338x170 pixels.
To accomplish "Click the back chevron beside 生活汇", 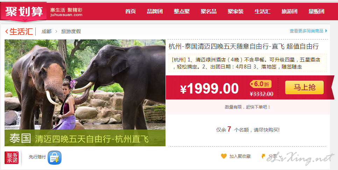I will [x=7, y=32].
